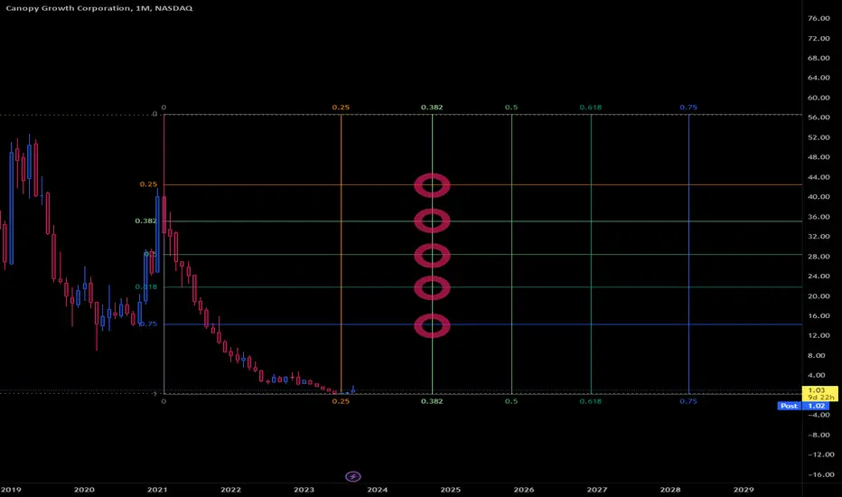The width and height of the screenshot is (842, 497).
Task: Click the 40.00 price axis label
Action: tap(819, 197)
